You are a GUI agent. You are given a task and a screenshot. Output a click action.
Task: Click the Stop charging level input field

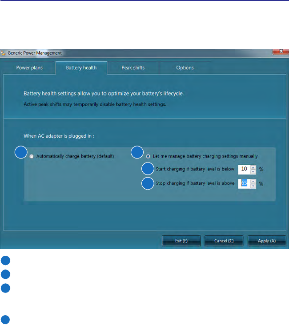point(245,183)
